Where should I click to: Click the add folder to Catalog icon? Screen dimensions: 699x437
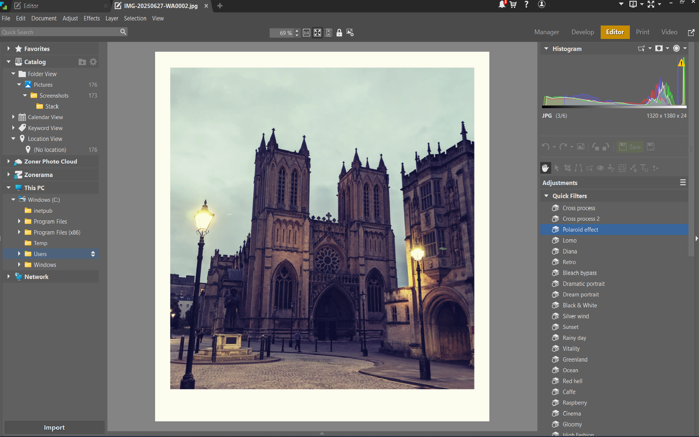coord(82,62)
